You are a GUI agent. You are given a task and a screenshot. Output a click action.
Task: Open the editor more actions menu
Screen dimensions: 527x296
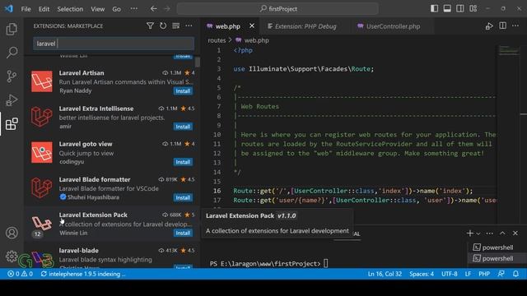tap(515, 25)
